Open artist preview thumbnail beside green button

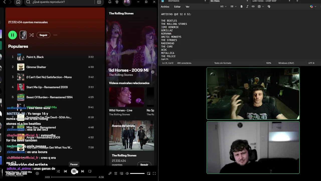click(23, 35)
